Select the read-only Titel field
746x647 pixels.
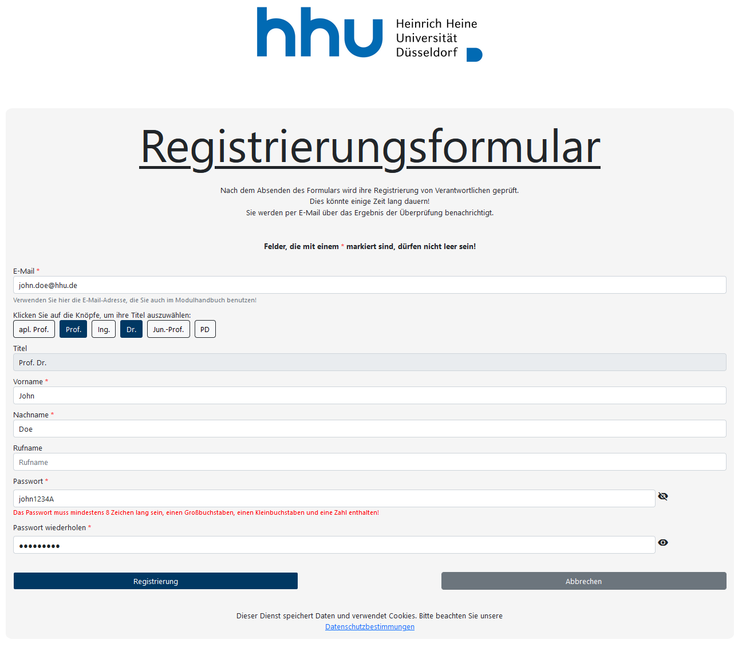click(370, 362)
